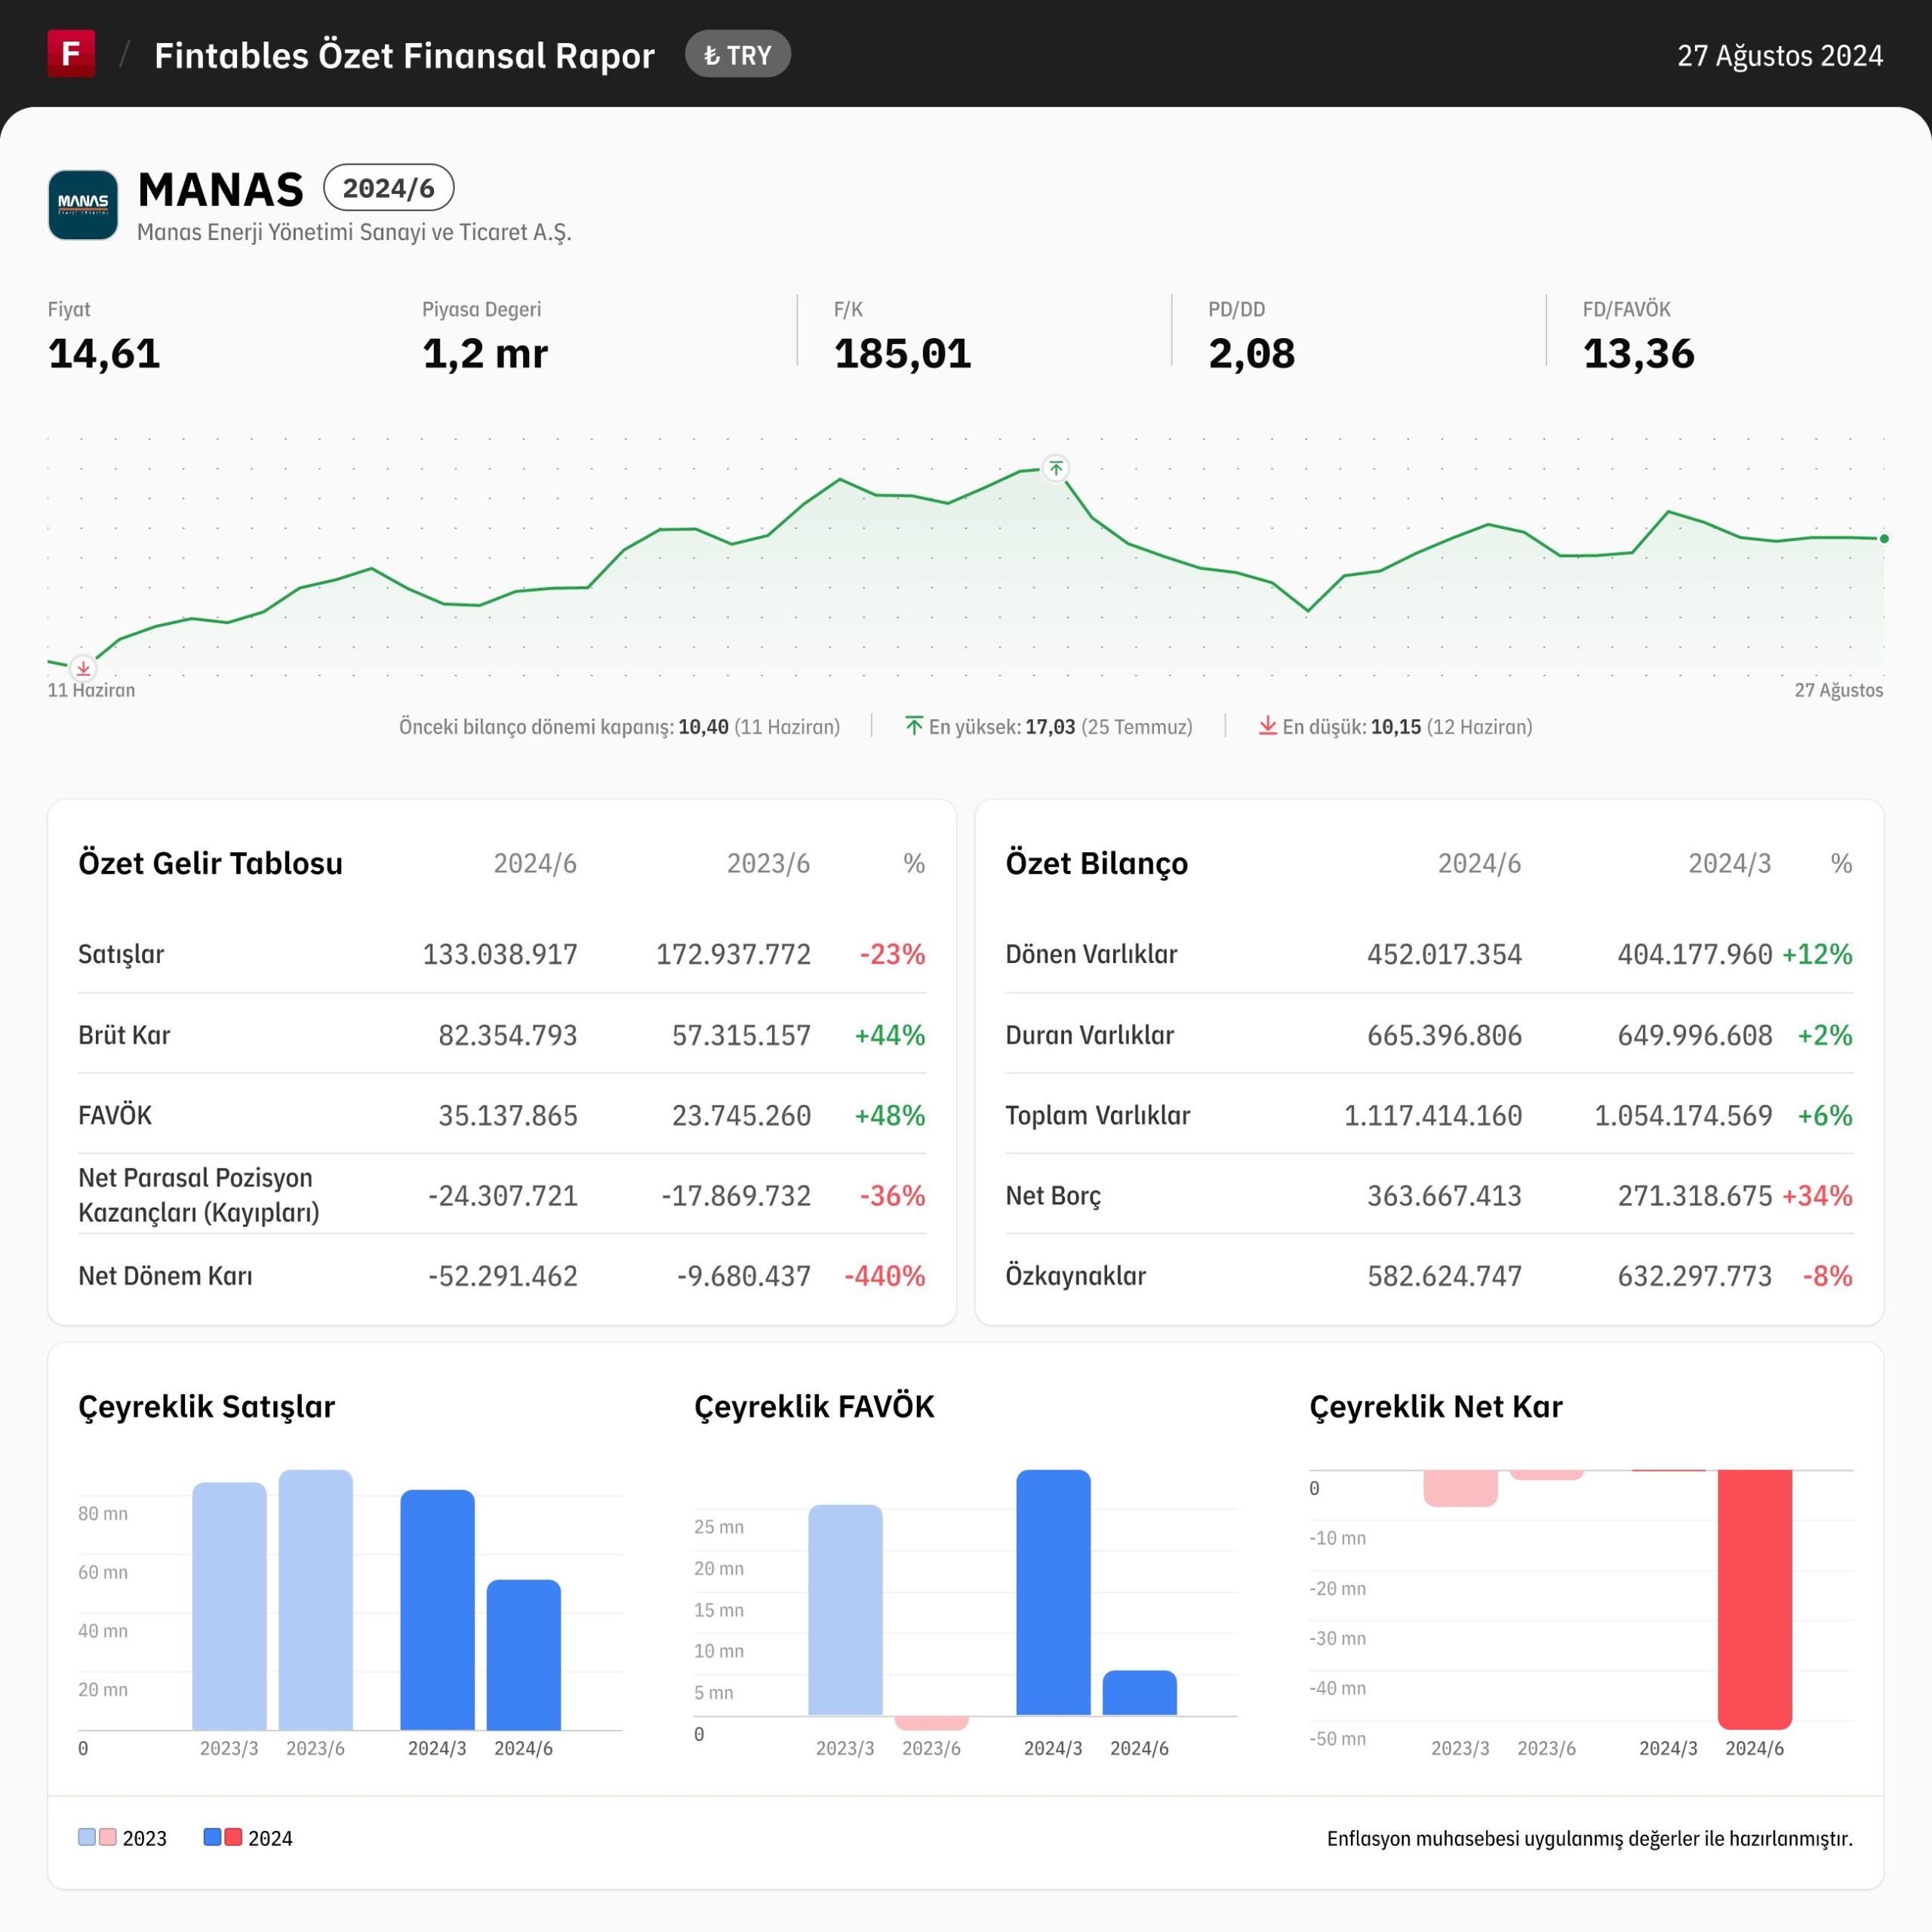The width and height of the screenshot is (1932, 1932).
Task: Click FAVÖK value 35.137.865
Action: point(508,1115)
